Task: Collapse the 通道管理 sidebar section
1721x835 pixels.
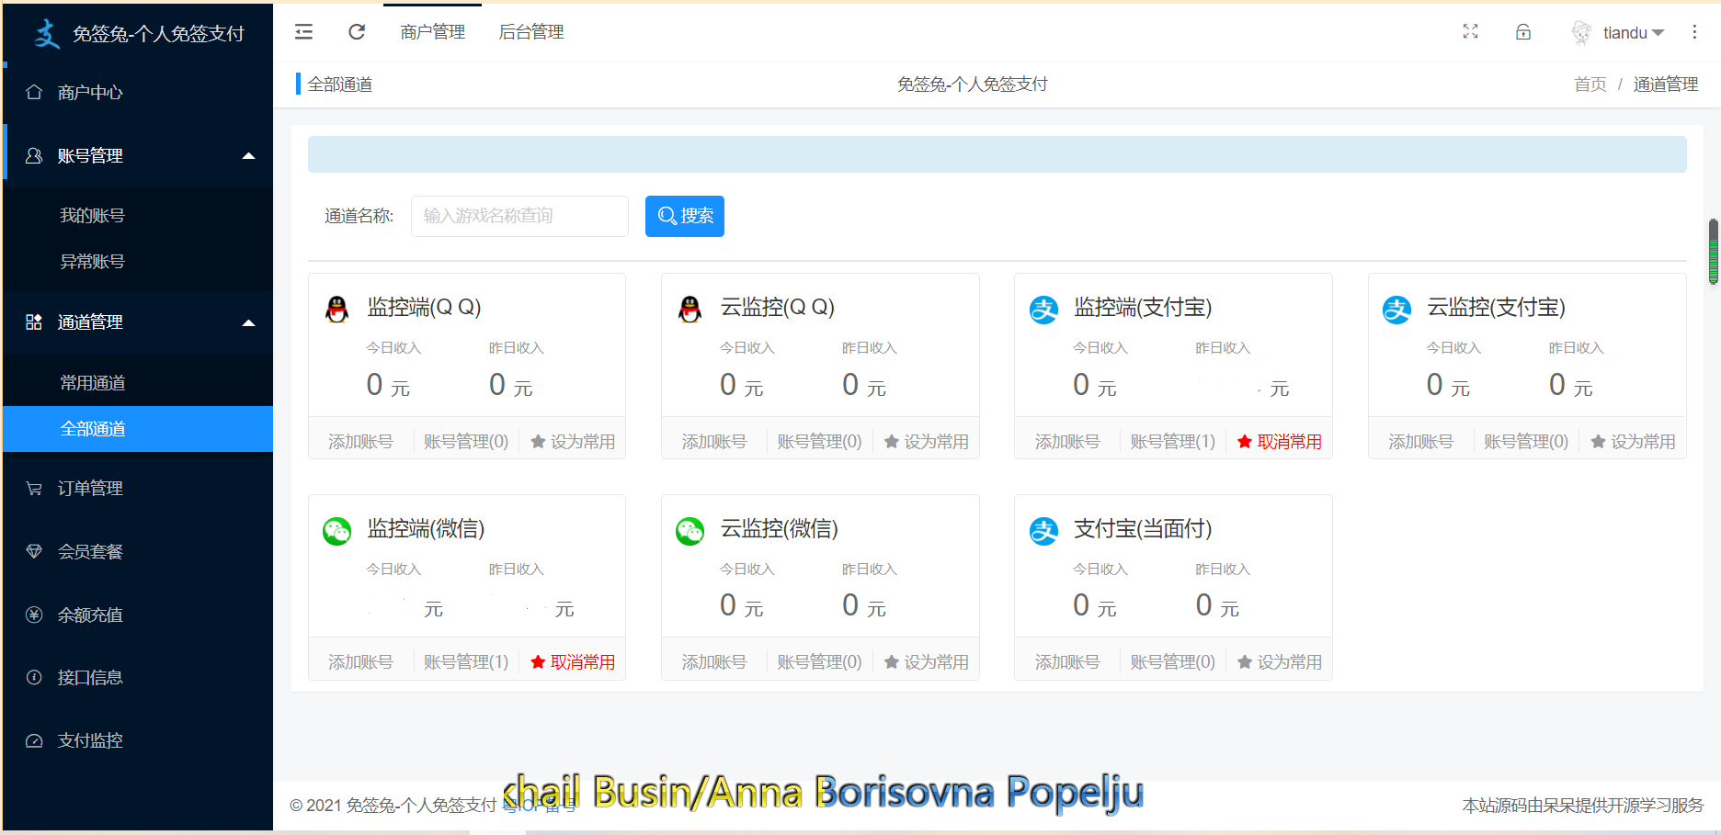Action: (248, 322)
